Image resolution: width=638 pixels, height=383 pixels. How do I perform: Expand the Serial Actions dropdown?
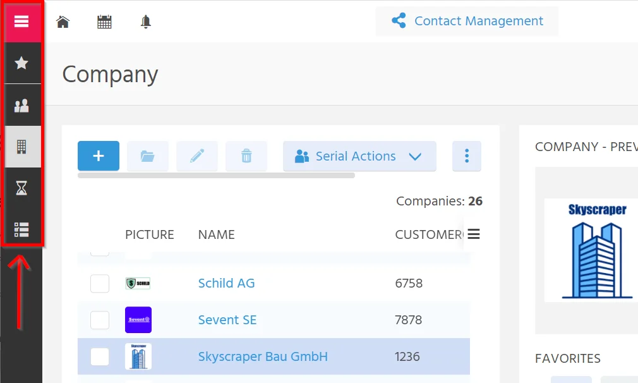click(359, 156)
